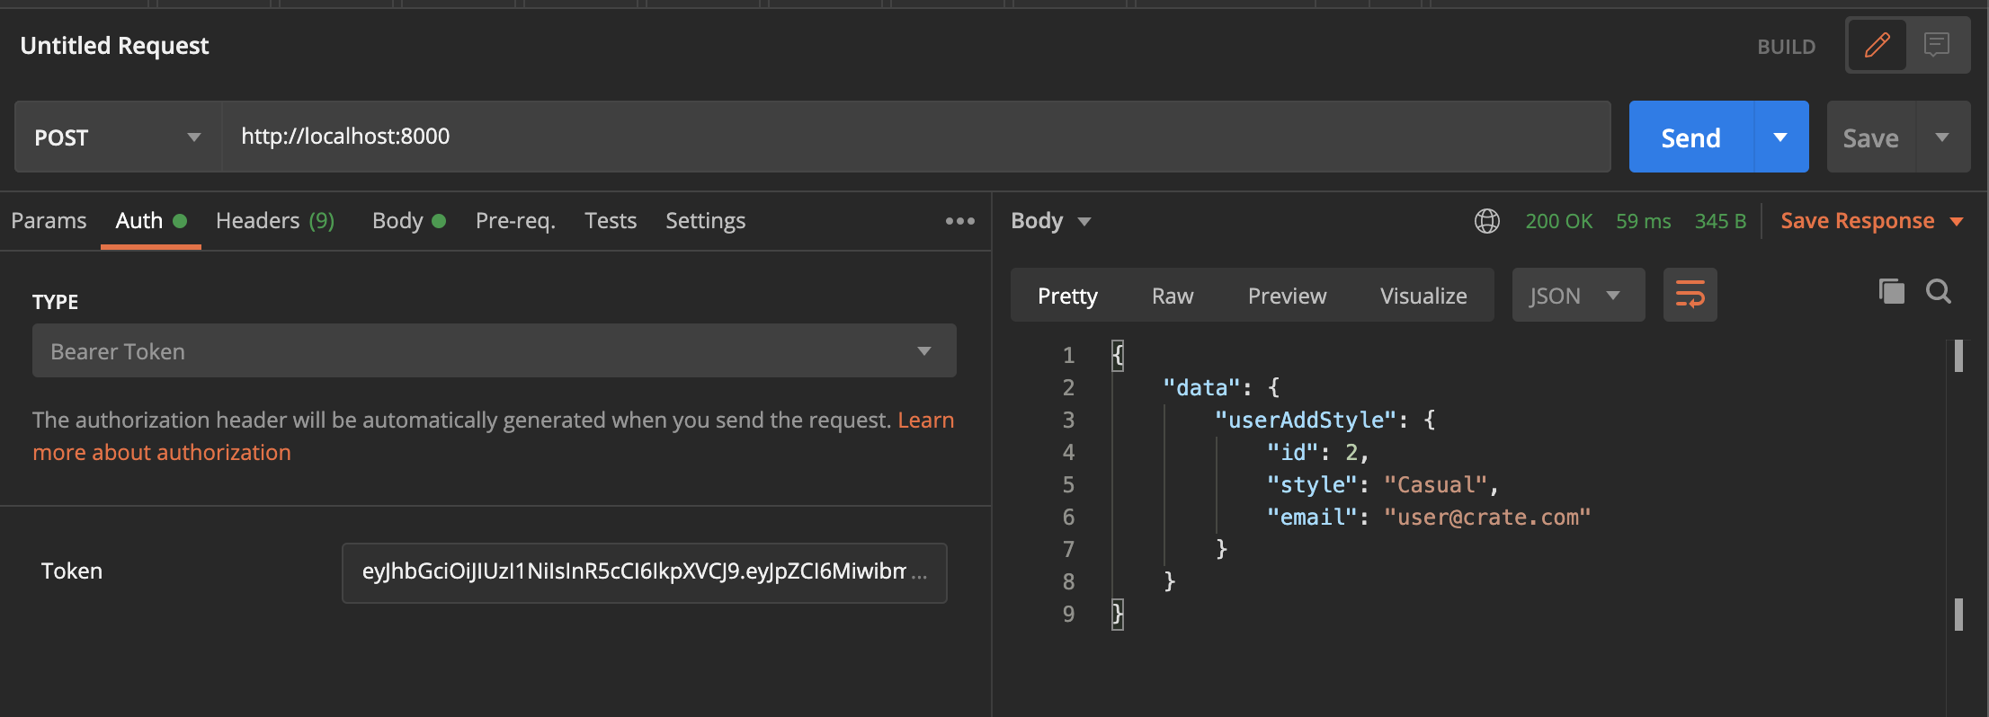Click the Untitled Request title
This screenshot has height=717, width=1989.
(x=114, y=45)
